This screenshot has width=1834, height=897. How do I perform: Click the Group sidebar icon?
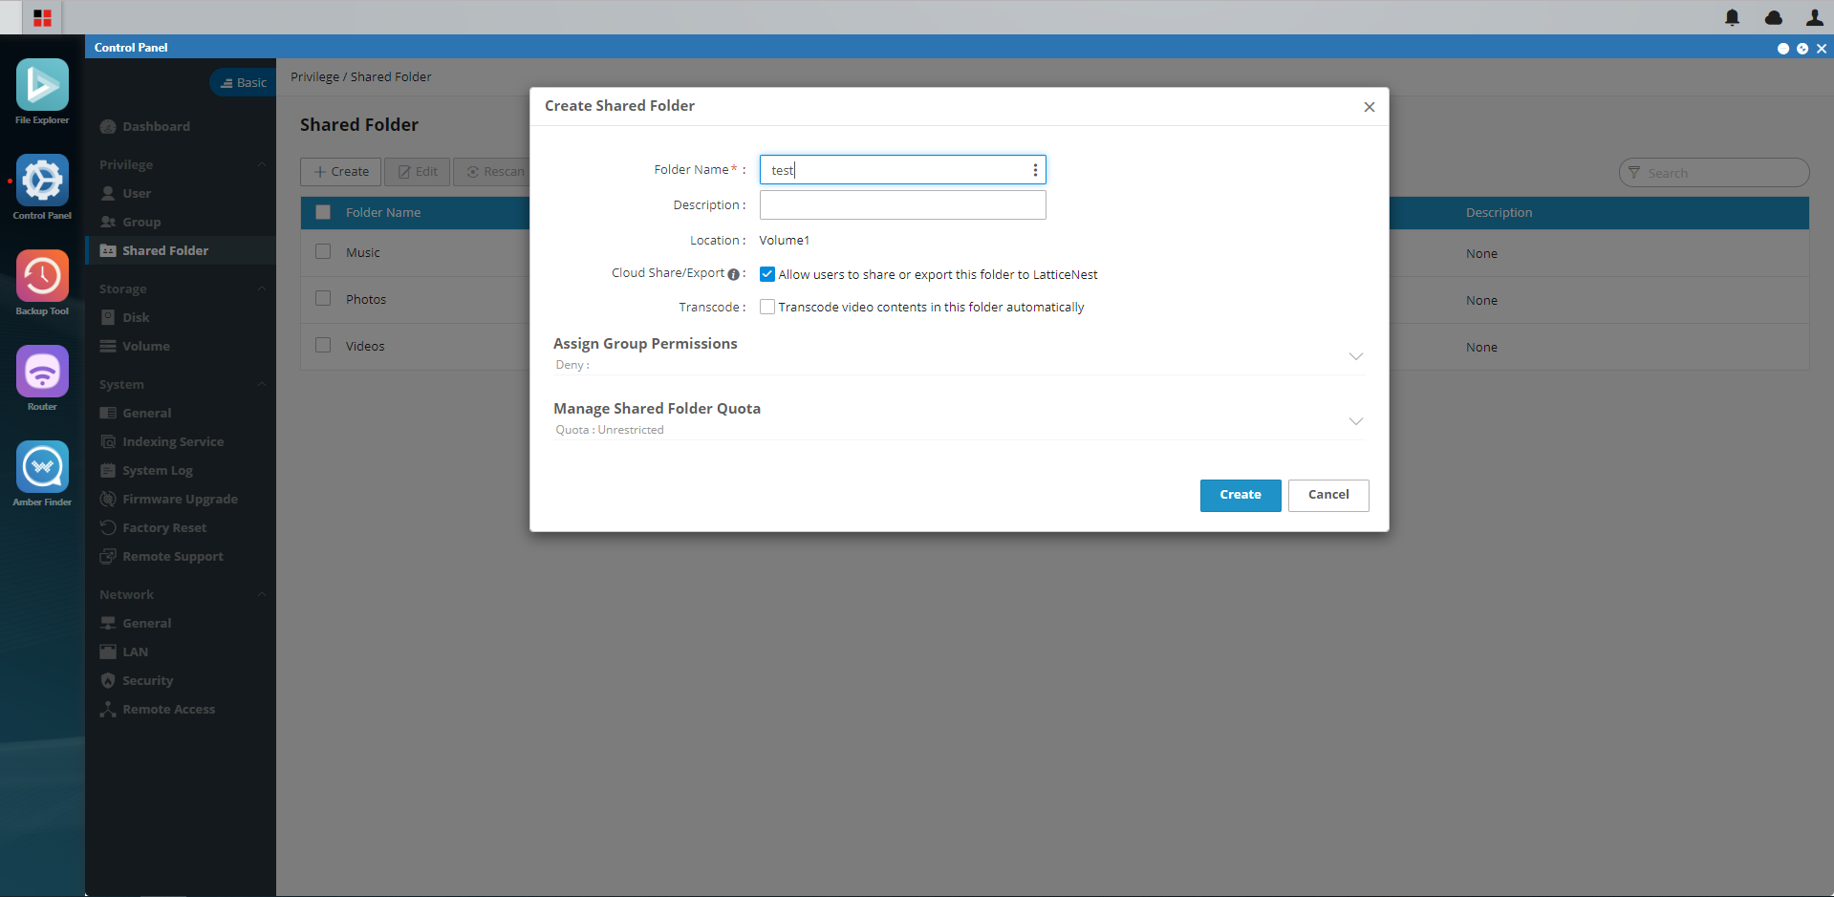coord(108,222)
